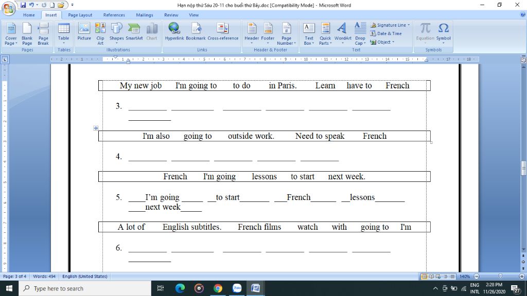Switch to Full Screen Reading view
The width and height of the screenshot is (527, 296).
click(432, 276)
